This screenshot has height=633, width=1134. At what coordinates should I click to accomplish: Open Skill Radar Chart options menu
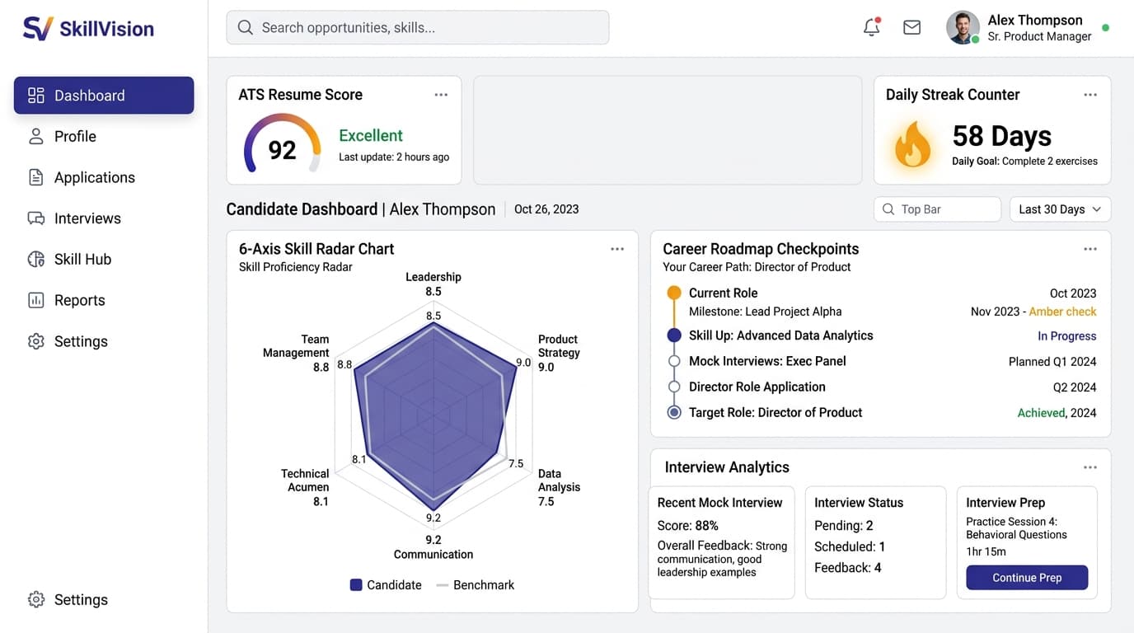(x=617, y=249)
